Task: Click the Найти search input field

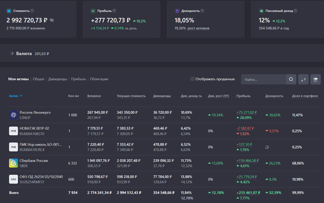Action: click(264, 79)
